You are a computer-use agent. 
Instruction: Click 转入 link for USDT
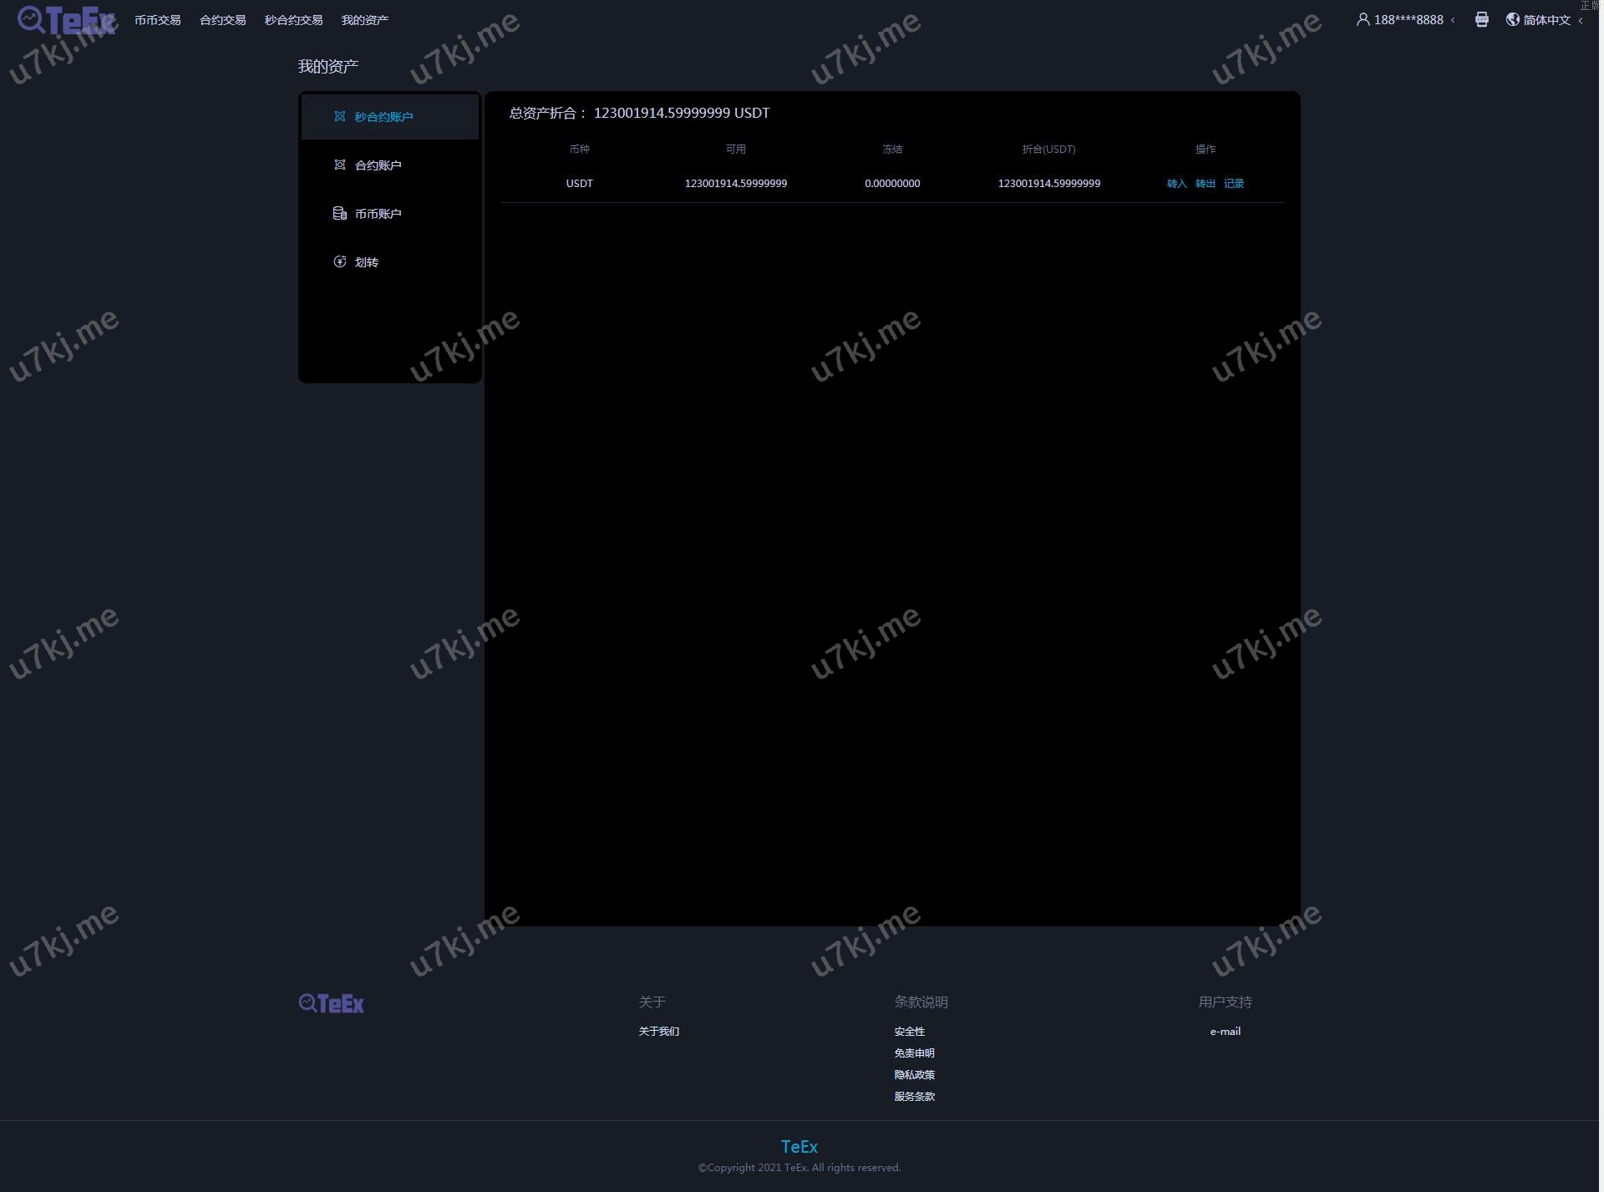tap(1176, 184)
